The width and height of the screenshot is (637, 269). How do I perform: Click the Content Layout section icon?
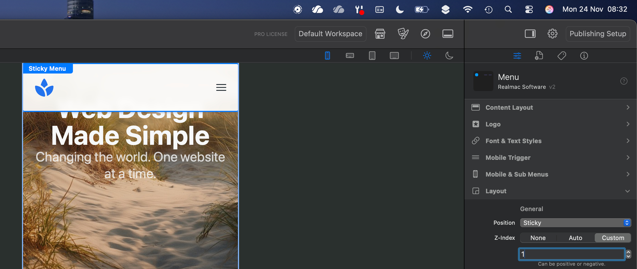pyautogui.click(x=475, y=107)
